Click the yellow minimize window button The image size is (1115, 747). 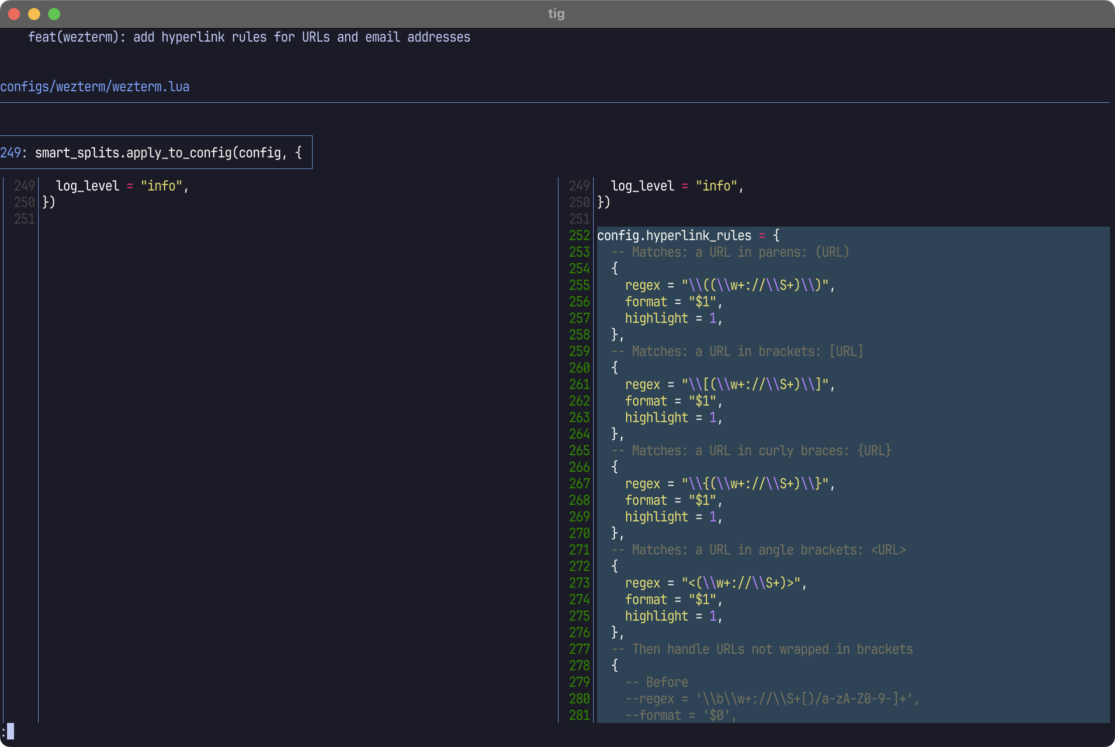coord(34,14)
